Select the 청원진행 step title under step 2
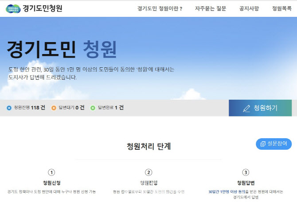The image size is (297, 206). pyautogui.click(x=148, y=183)
